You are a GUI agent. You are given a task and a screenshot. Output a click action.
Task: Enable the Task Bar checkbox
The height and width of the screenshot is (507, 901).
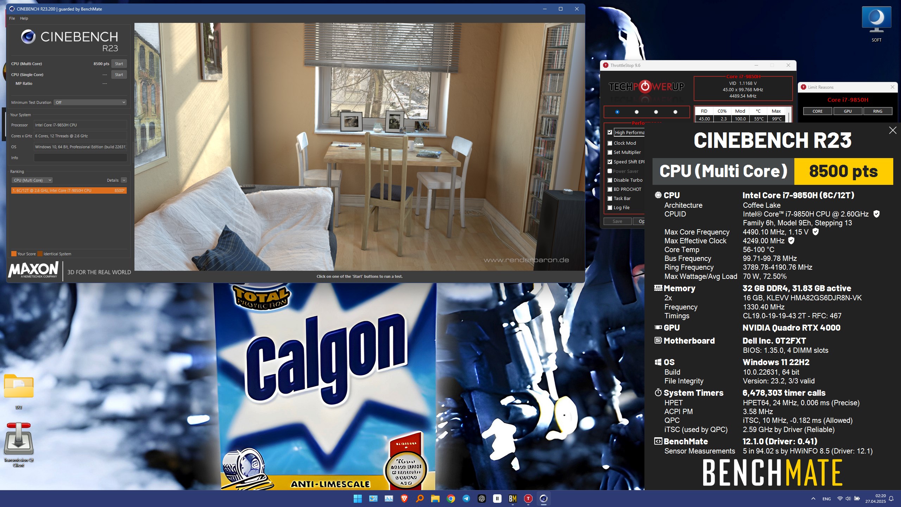[x=610, y=199]
